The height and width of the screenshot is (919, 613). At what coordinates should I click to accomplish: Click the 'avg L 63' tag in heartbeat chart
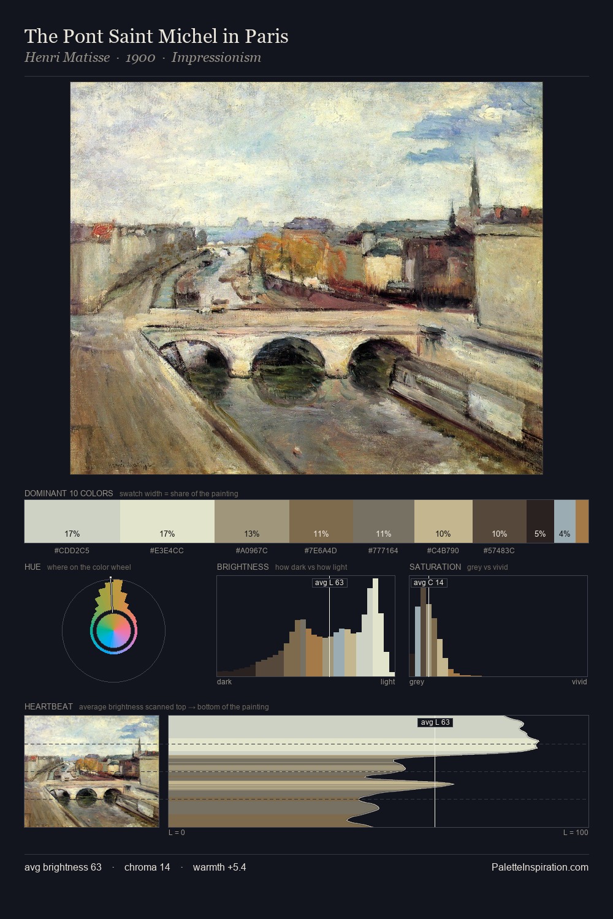(x=435, y=722)
